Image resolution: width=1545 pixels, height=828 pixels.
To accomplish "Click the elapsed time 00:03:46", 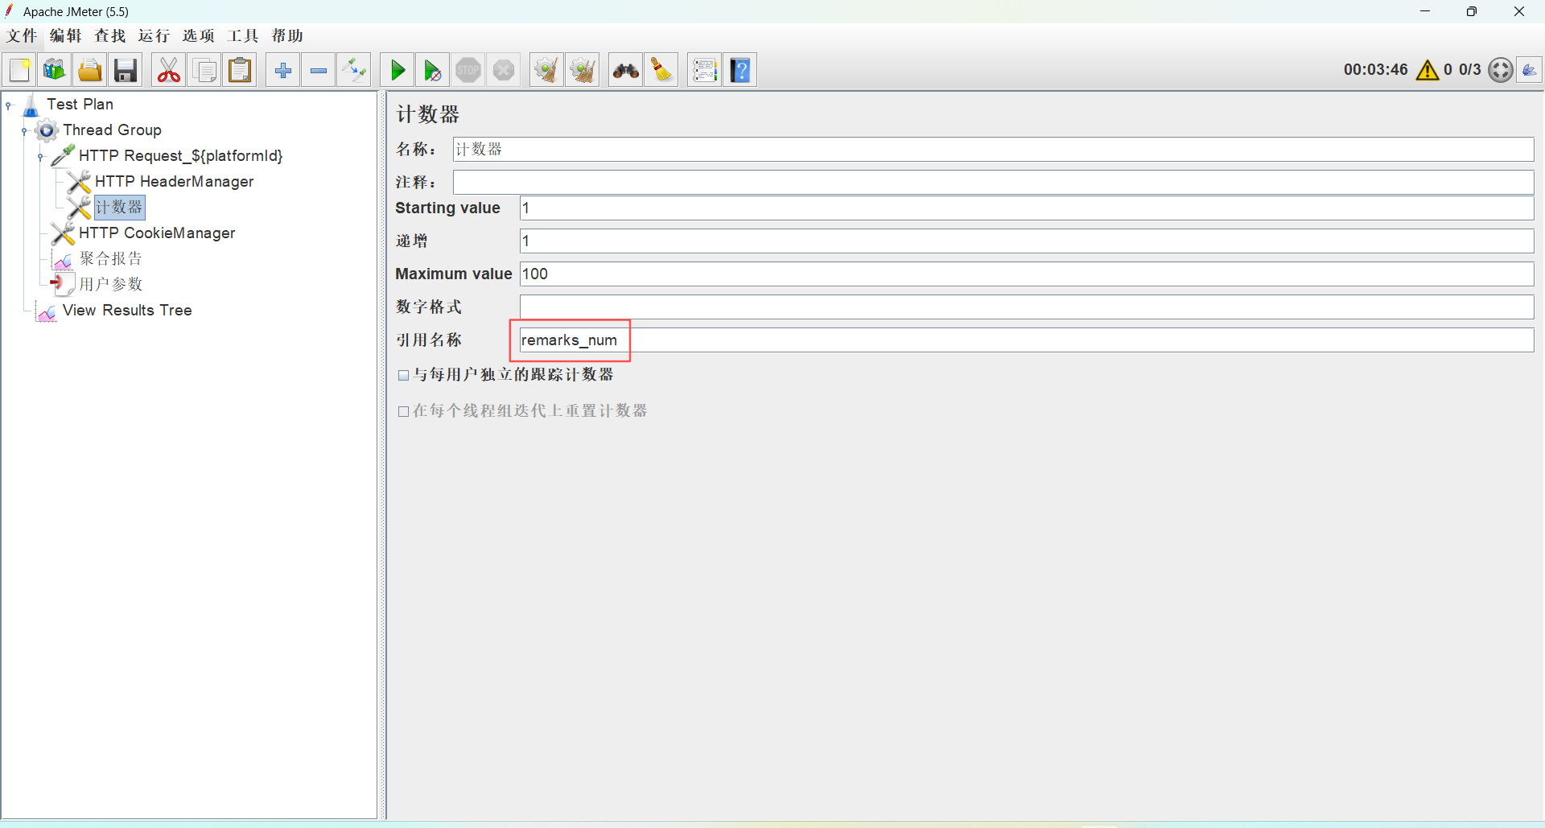I will tap(1375, 70).
